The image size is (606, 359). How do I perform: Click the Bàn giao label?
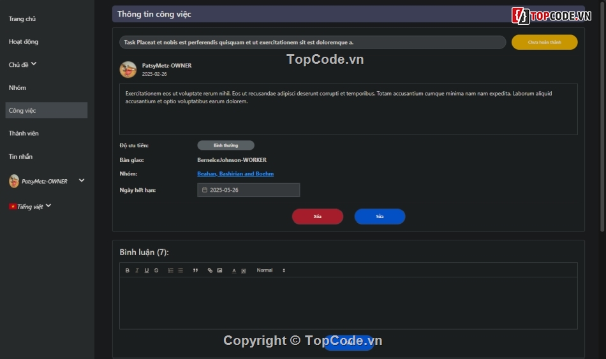coord(131,160)
